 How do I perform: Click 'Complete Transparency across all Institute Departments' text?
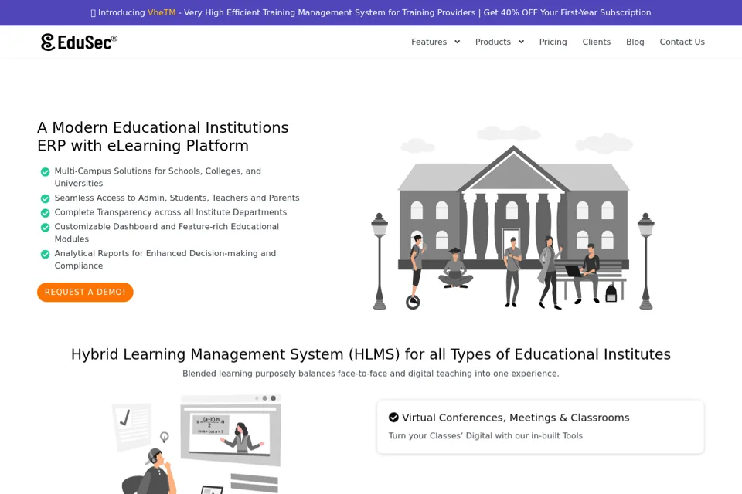point(170,212)
